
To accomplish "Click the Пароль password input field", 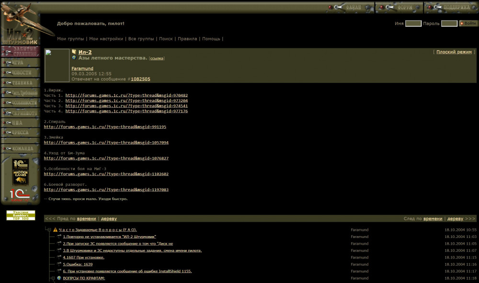I will tap(449, 23).
